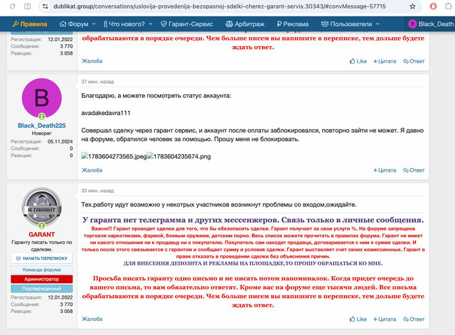Open the Пользователи menu item

pyautogui.click(x=346, y=24)
